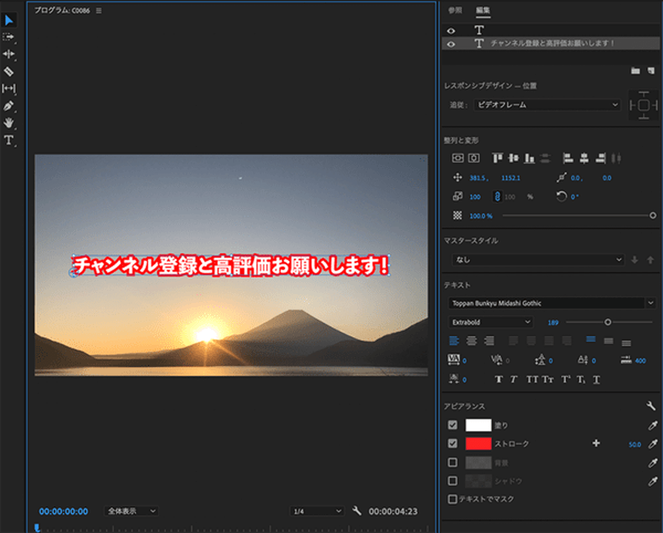Create new layer icon in Essential Graphics
The image size is (663, 533).
tap(651, 71)
